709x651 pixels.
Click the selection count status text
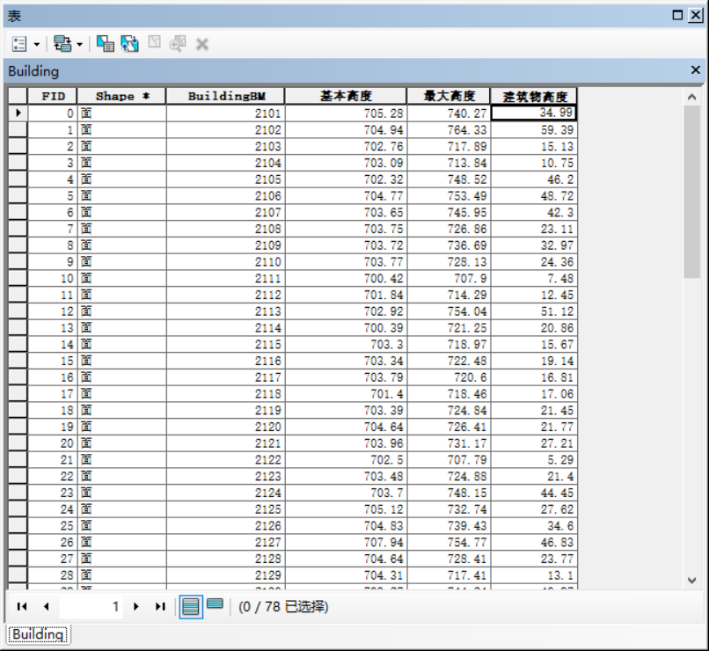tap(283, 606)
